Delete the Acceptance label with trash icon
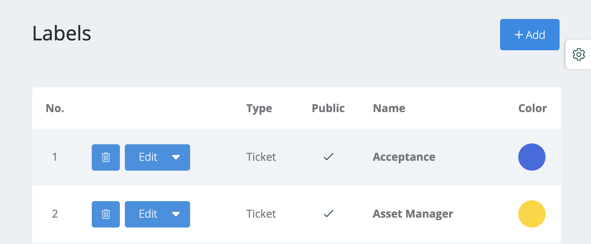Screen dimensions: 591x244 (106, 157)
